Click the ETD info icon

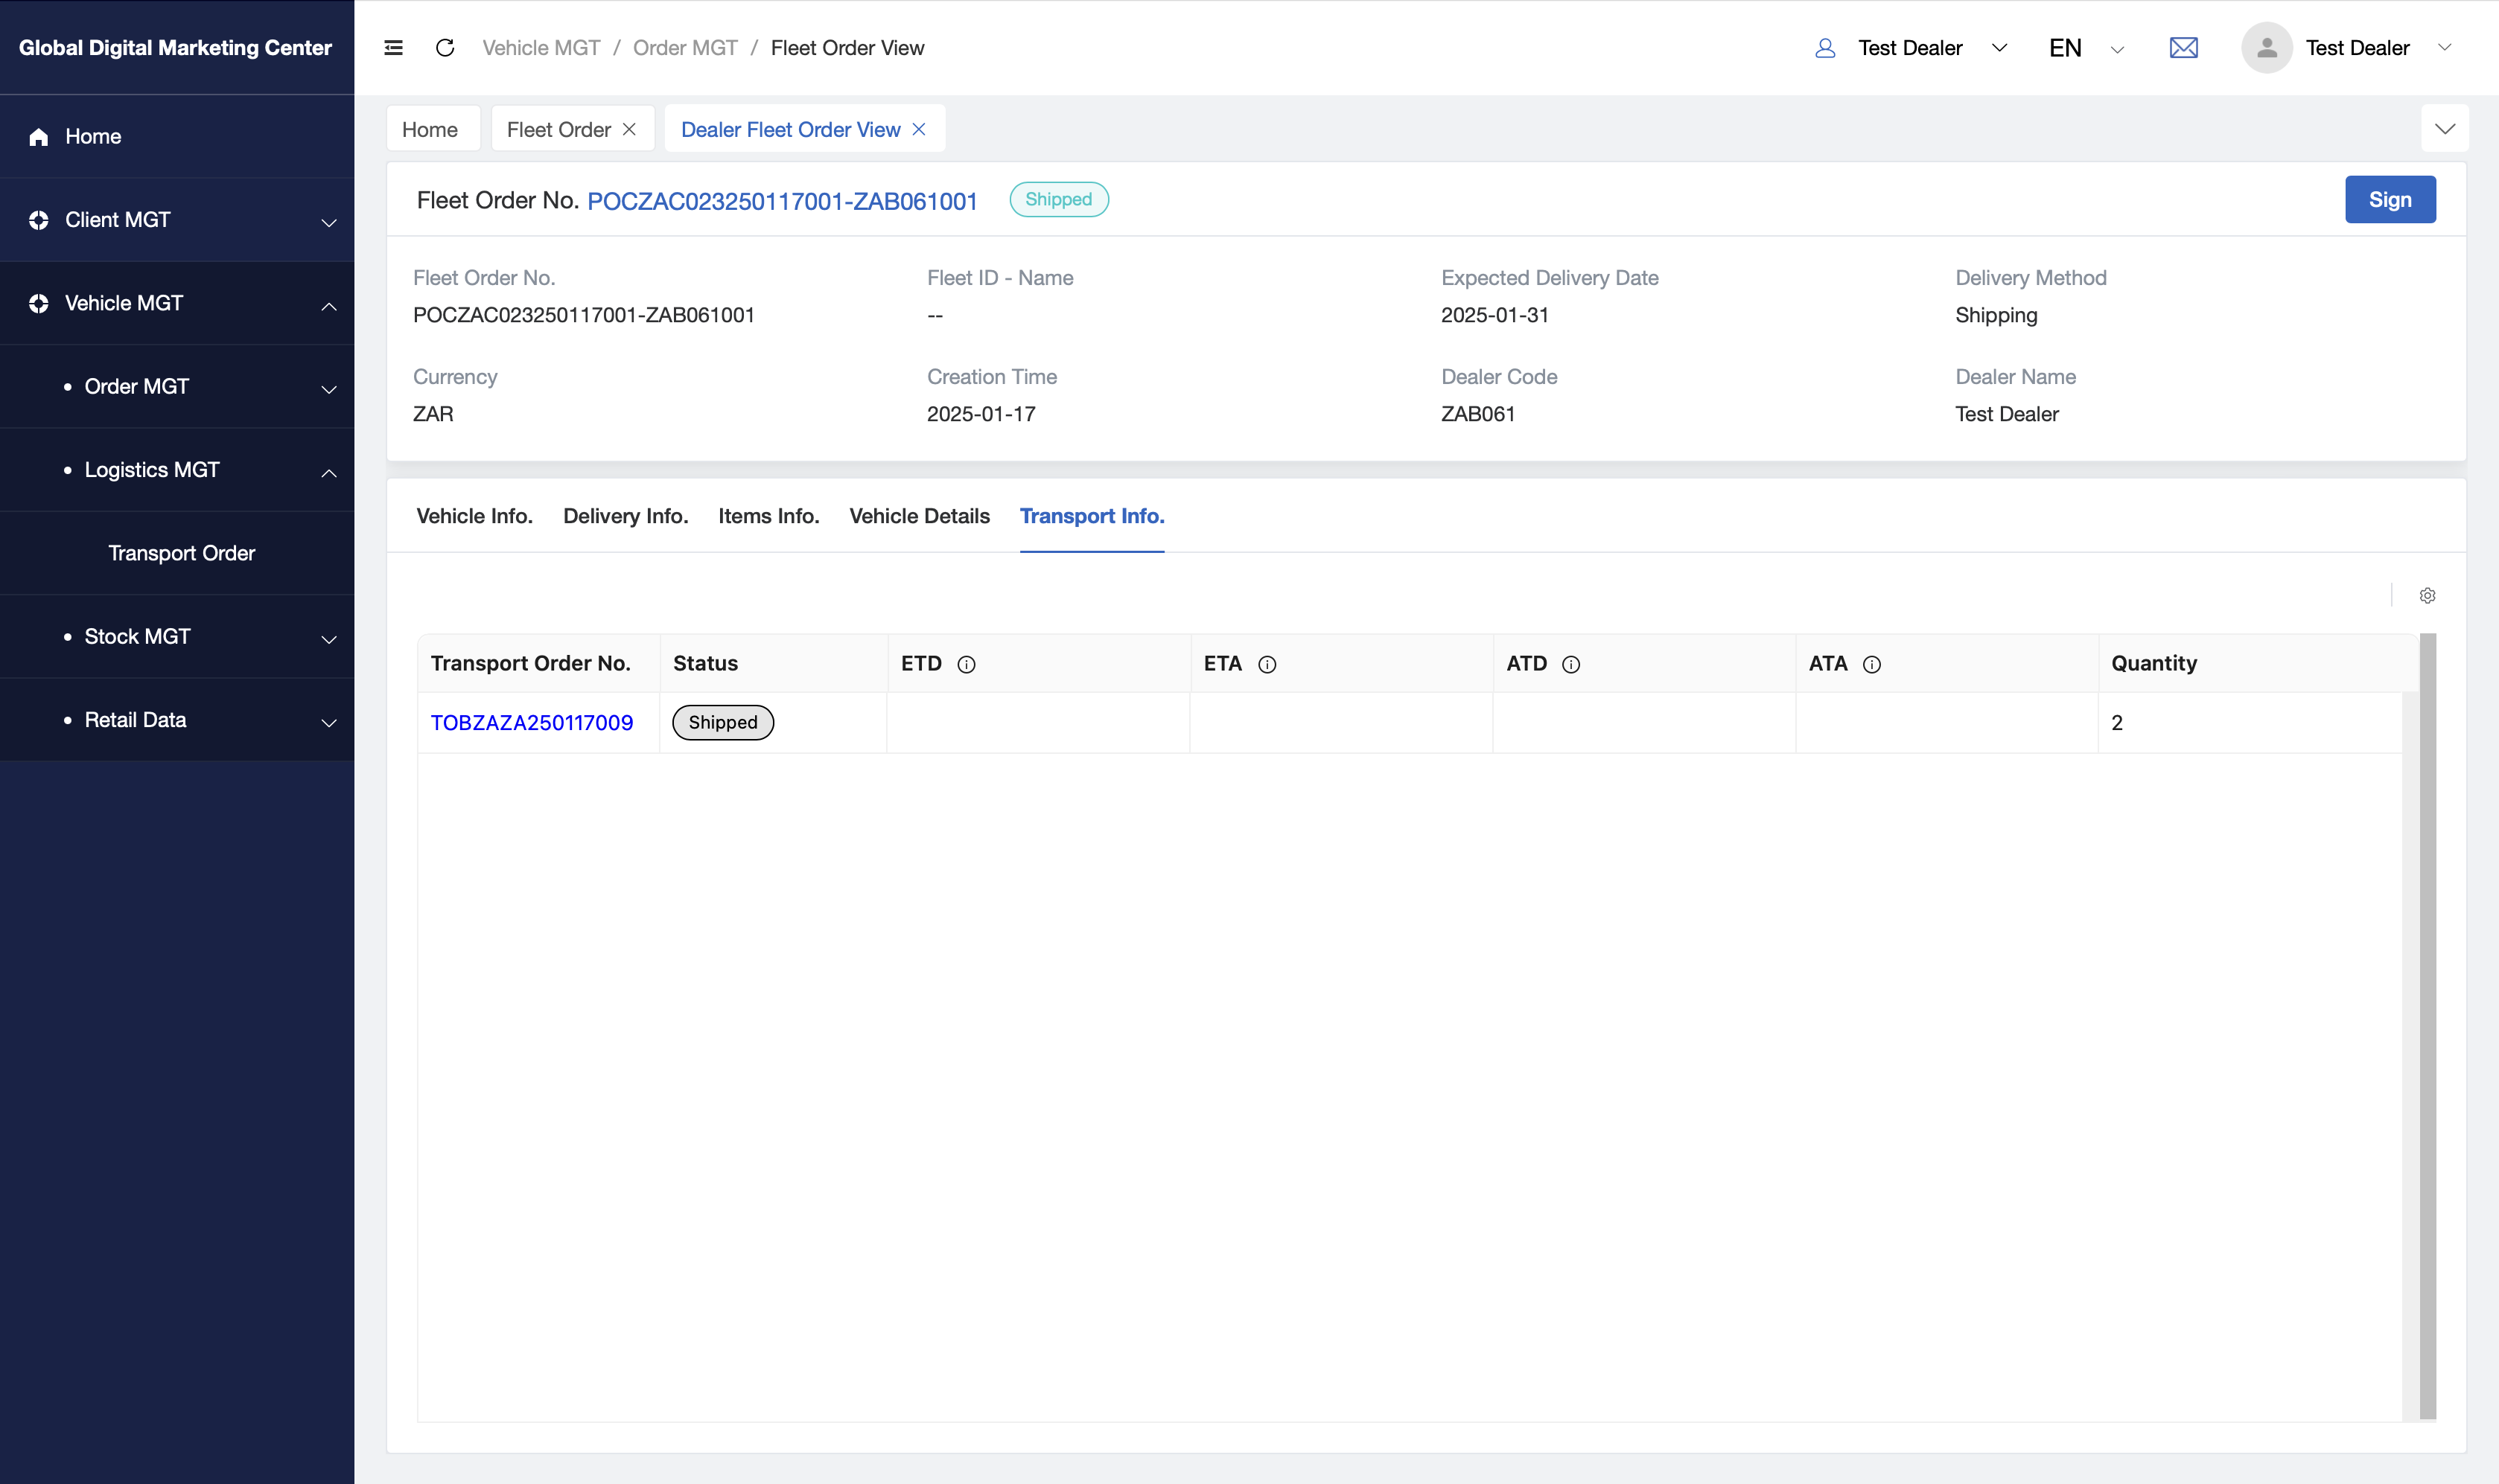[x=967, y=665]
